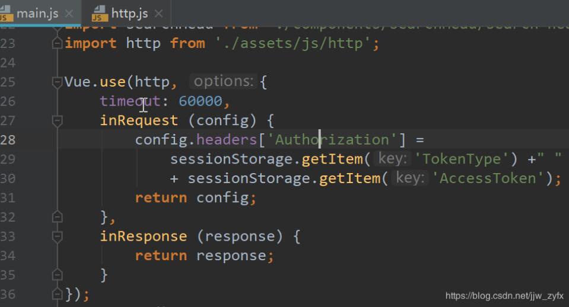Click fold end marker at line 36
The width and height of the screenshot is (569, 307).
57,293
